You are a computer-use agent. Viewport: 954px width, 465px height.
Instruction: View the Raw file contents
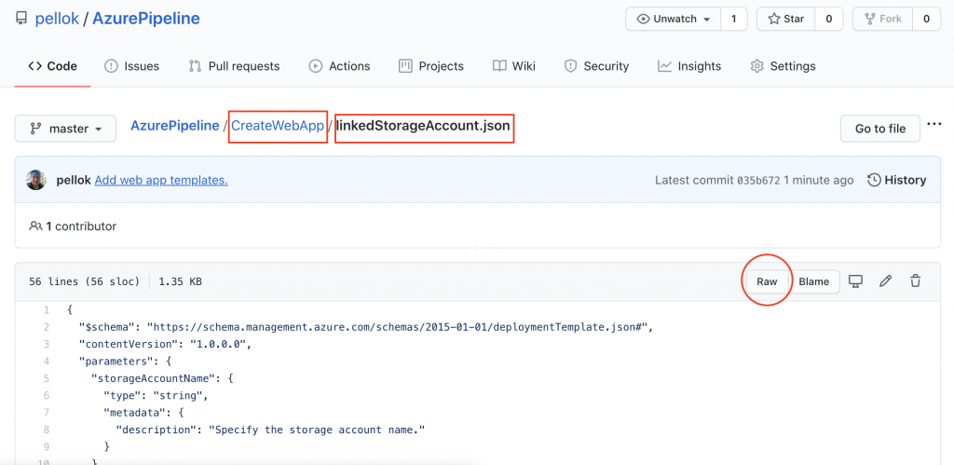(x=767, y=281)
